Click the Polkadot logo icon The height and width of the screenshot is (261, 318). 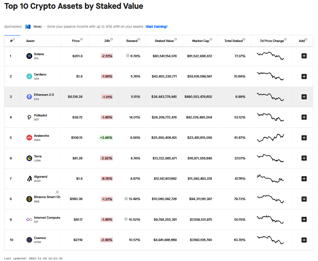[29, 117]
